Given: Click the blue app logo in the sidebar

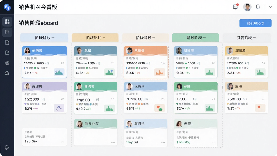Looking at the screenshot, I should tap(7, 7).
